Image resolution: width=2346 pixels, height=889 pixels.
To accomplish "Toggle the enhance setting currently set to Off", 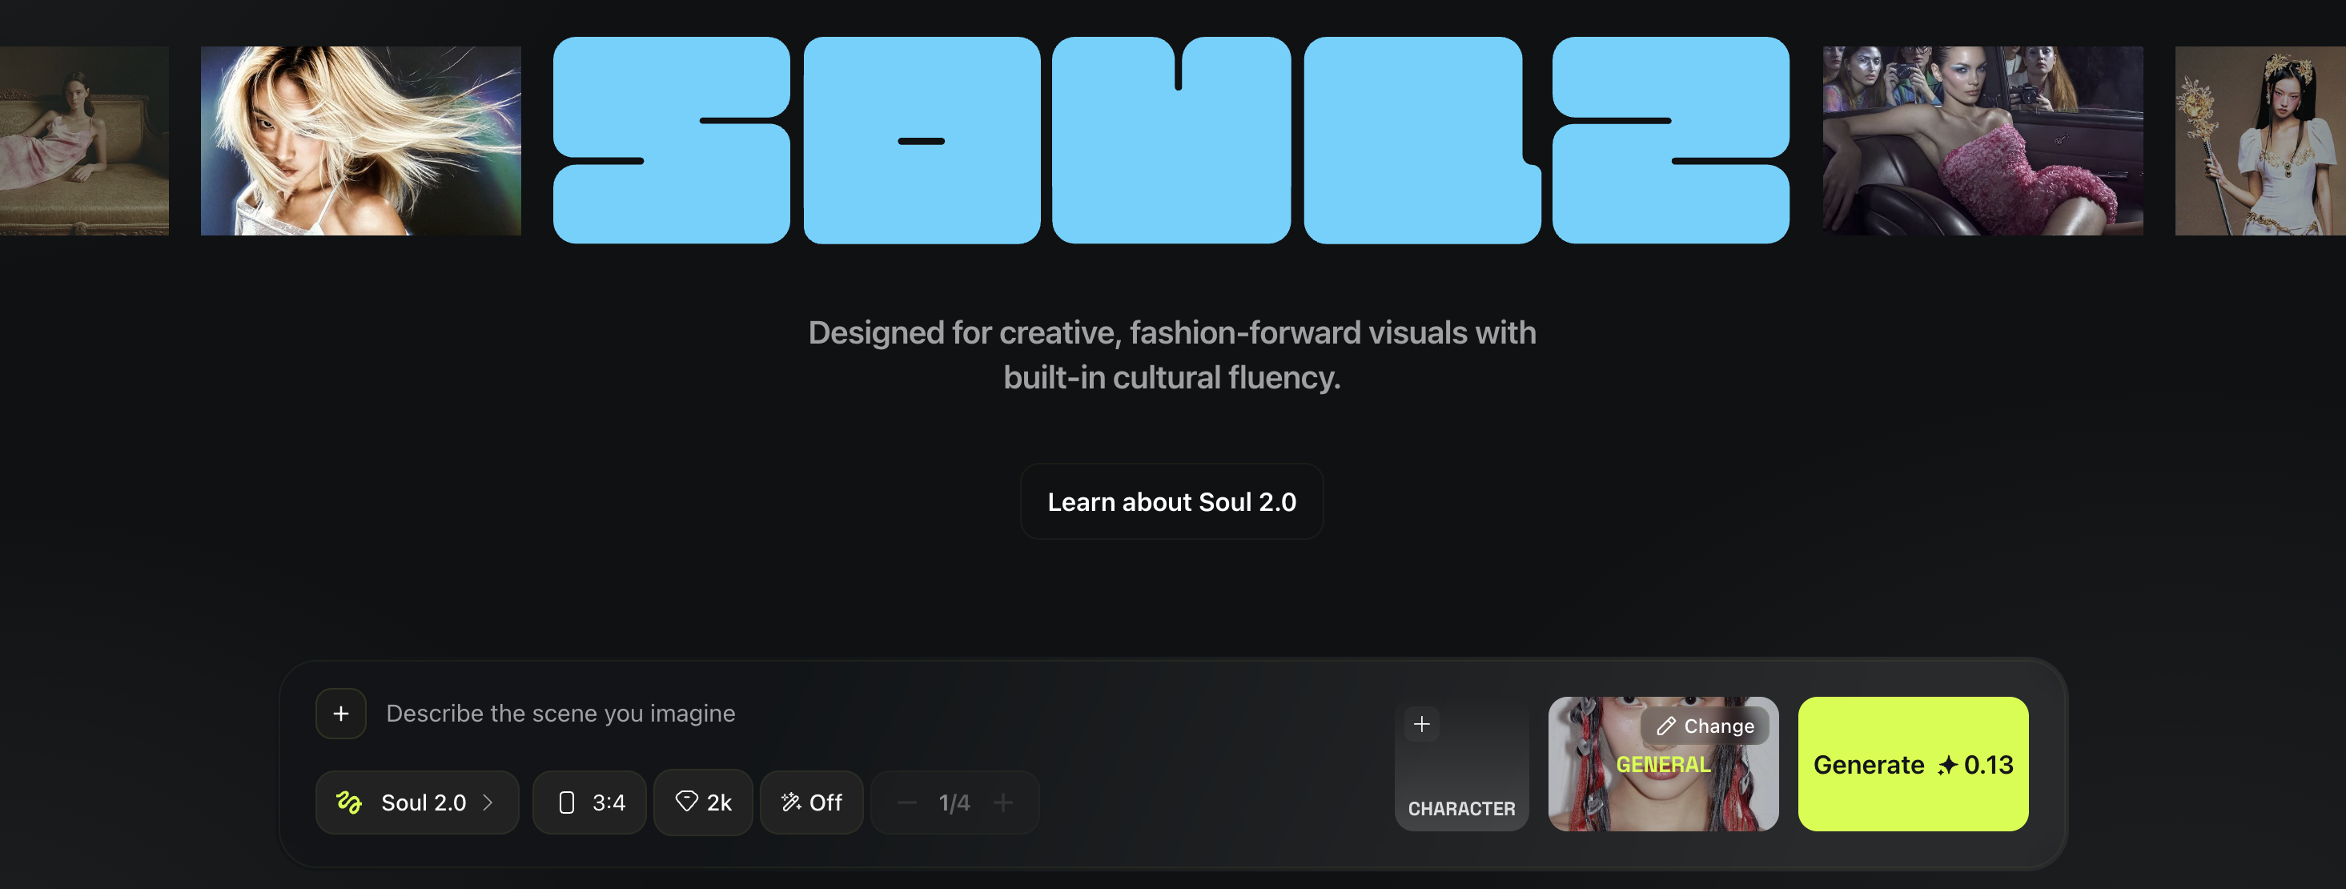I will click(811, 803).
